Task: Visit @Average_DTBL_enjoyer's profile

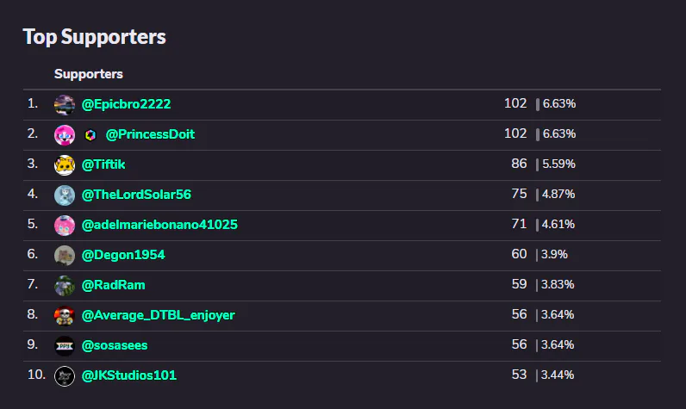Action: 158,315
